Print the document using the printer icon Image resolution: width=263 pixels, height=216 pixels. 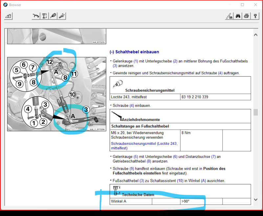247,16
